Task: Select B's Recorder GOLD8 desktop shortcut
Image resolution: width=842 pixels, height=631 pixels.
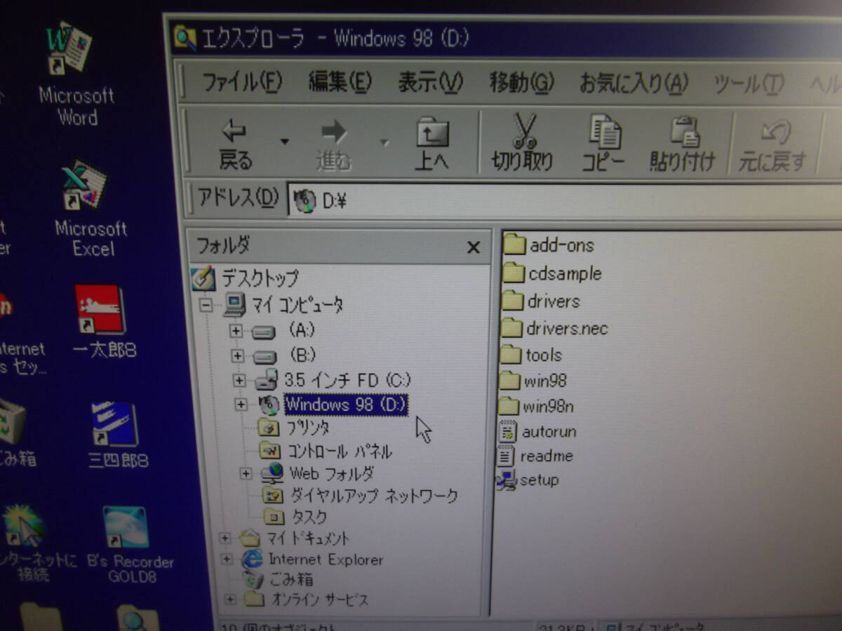Action: pos(129,545)
